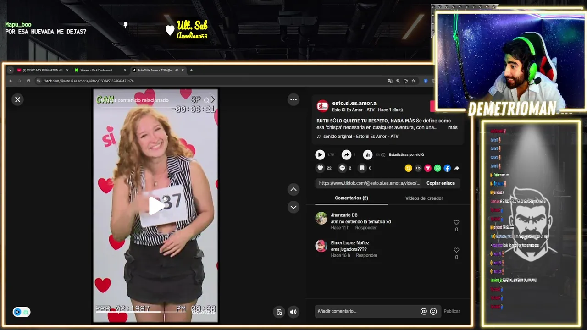Click the Estadísticas por vidIQ label
Screen dimensions: 587x330
tap(406, 154)
